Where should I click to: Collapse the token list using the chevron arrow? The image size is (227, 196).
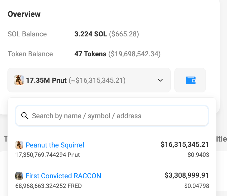(x=160, y=80)
